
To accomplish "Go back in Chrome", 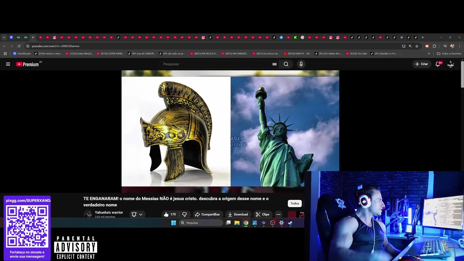I will [x=4, y=46].
